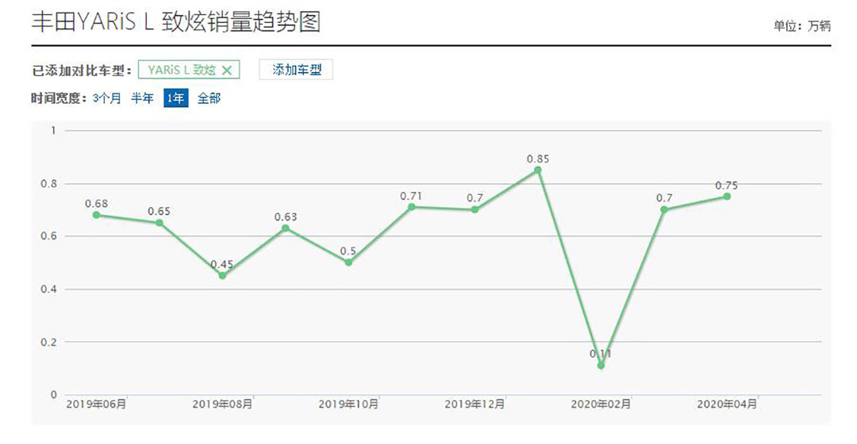The image size is (857, 444).
Task: Select the 0.75 final data point
Action: coord(727,197)
